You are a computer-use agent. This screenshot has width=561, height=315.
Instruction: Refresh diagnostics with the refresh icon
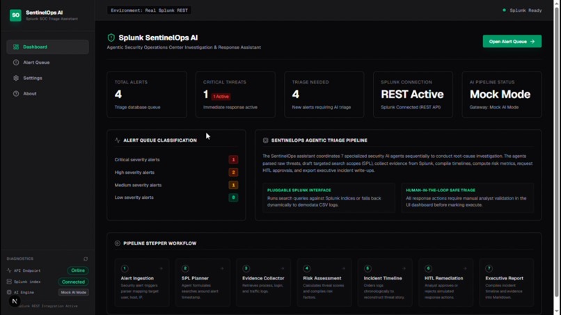tap(86, 259)
